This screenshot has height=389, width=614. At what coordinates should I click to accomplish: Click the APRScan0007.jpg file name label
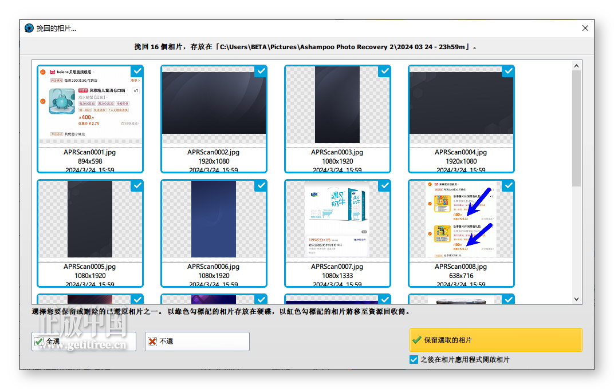337,267
